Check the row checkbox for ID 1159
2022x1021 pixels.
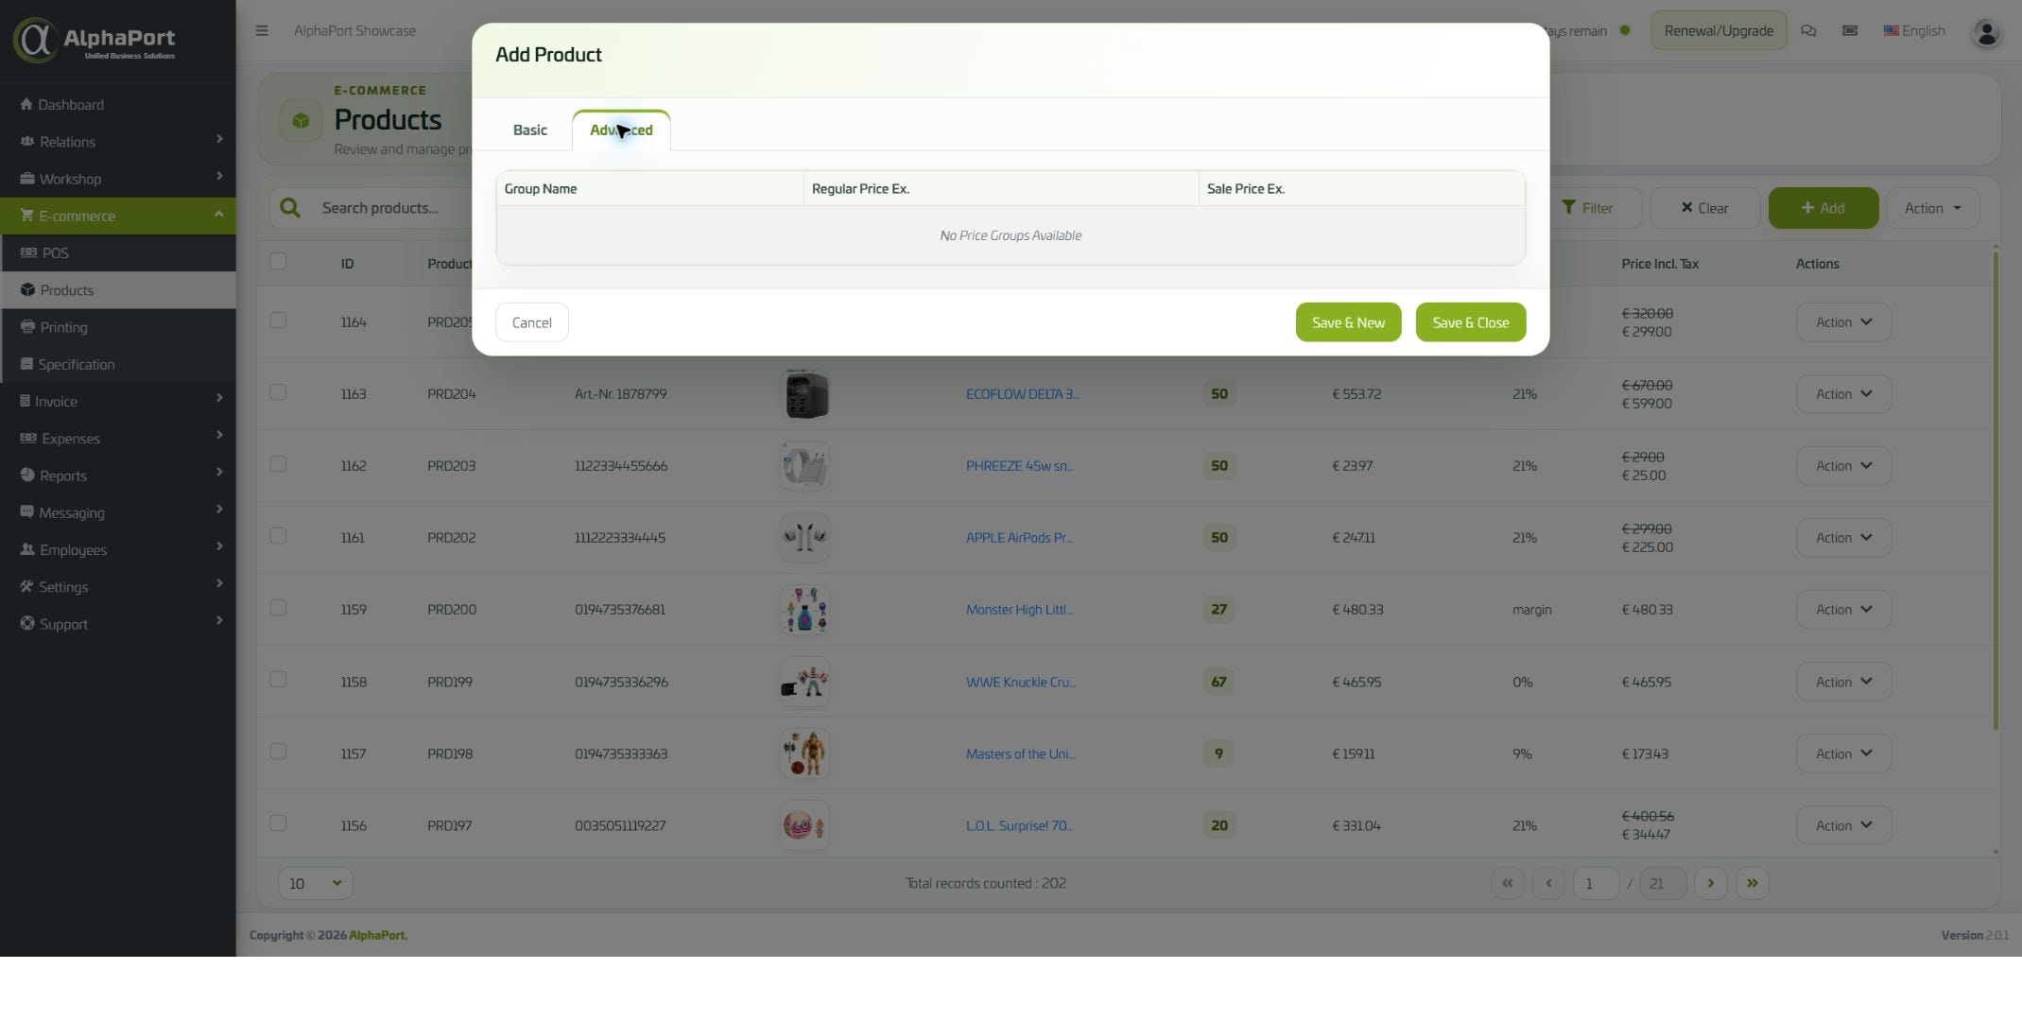pyautogui.click(x=278, y=607)
